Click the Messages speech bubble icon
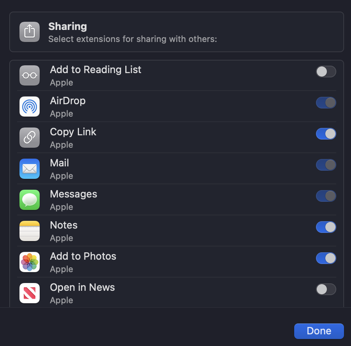 30,200
